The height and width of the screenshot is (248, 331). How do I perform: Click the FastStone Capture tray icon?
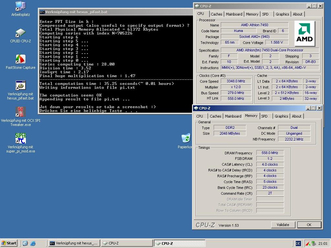(x=308, y=243)
